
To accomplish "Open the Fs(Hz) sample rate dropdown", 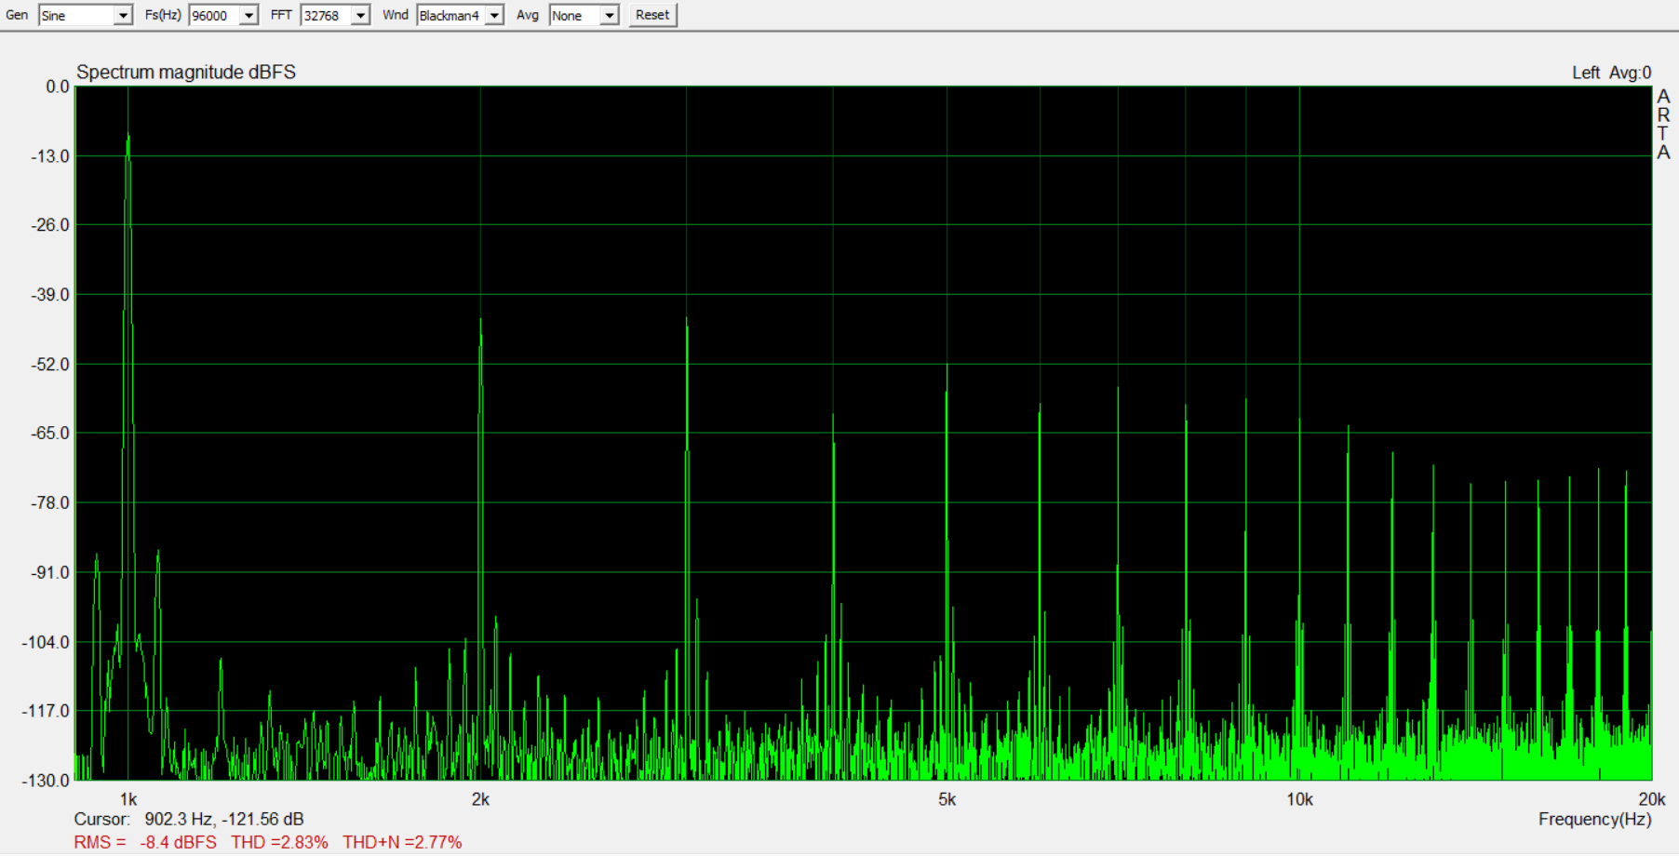I will tap(248, 16).
